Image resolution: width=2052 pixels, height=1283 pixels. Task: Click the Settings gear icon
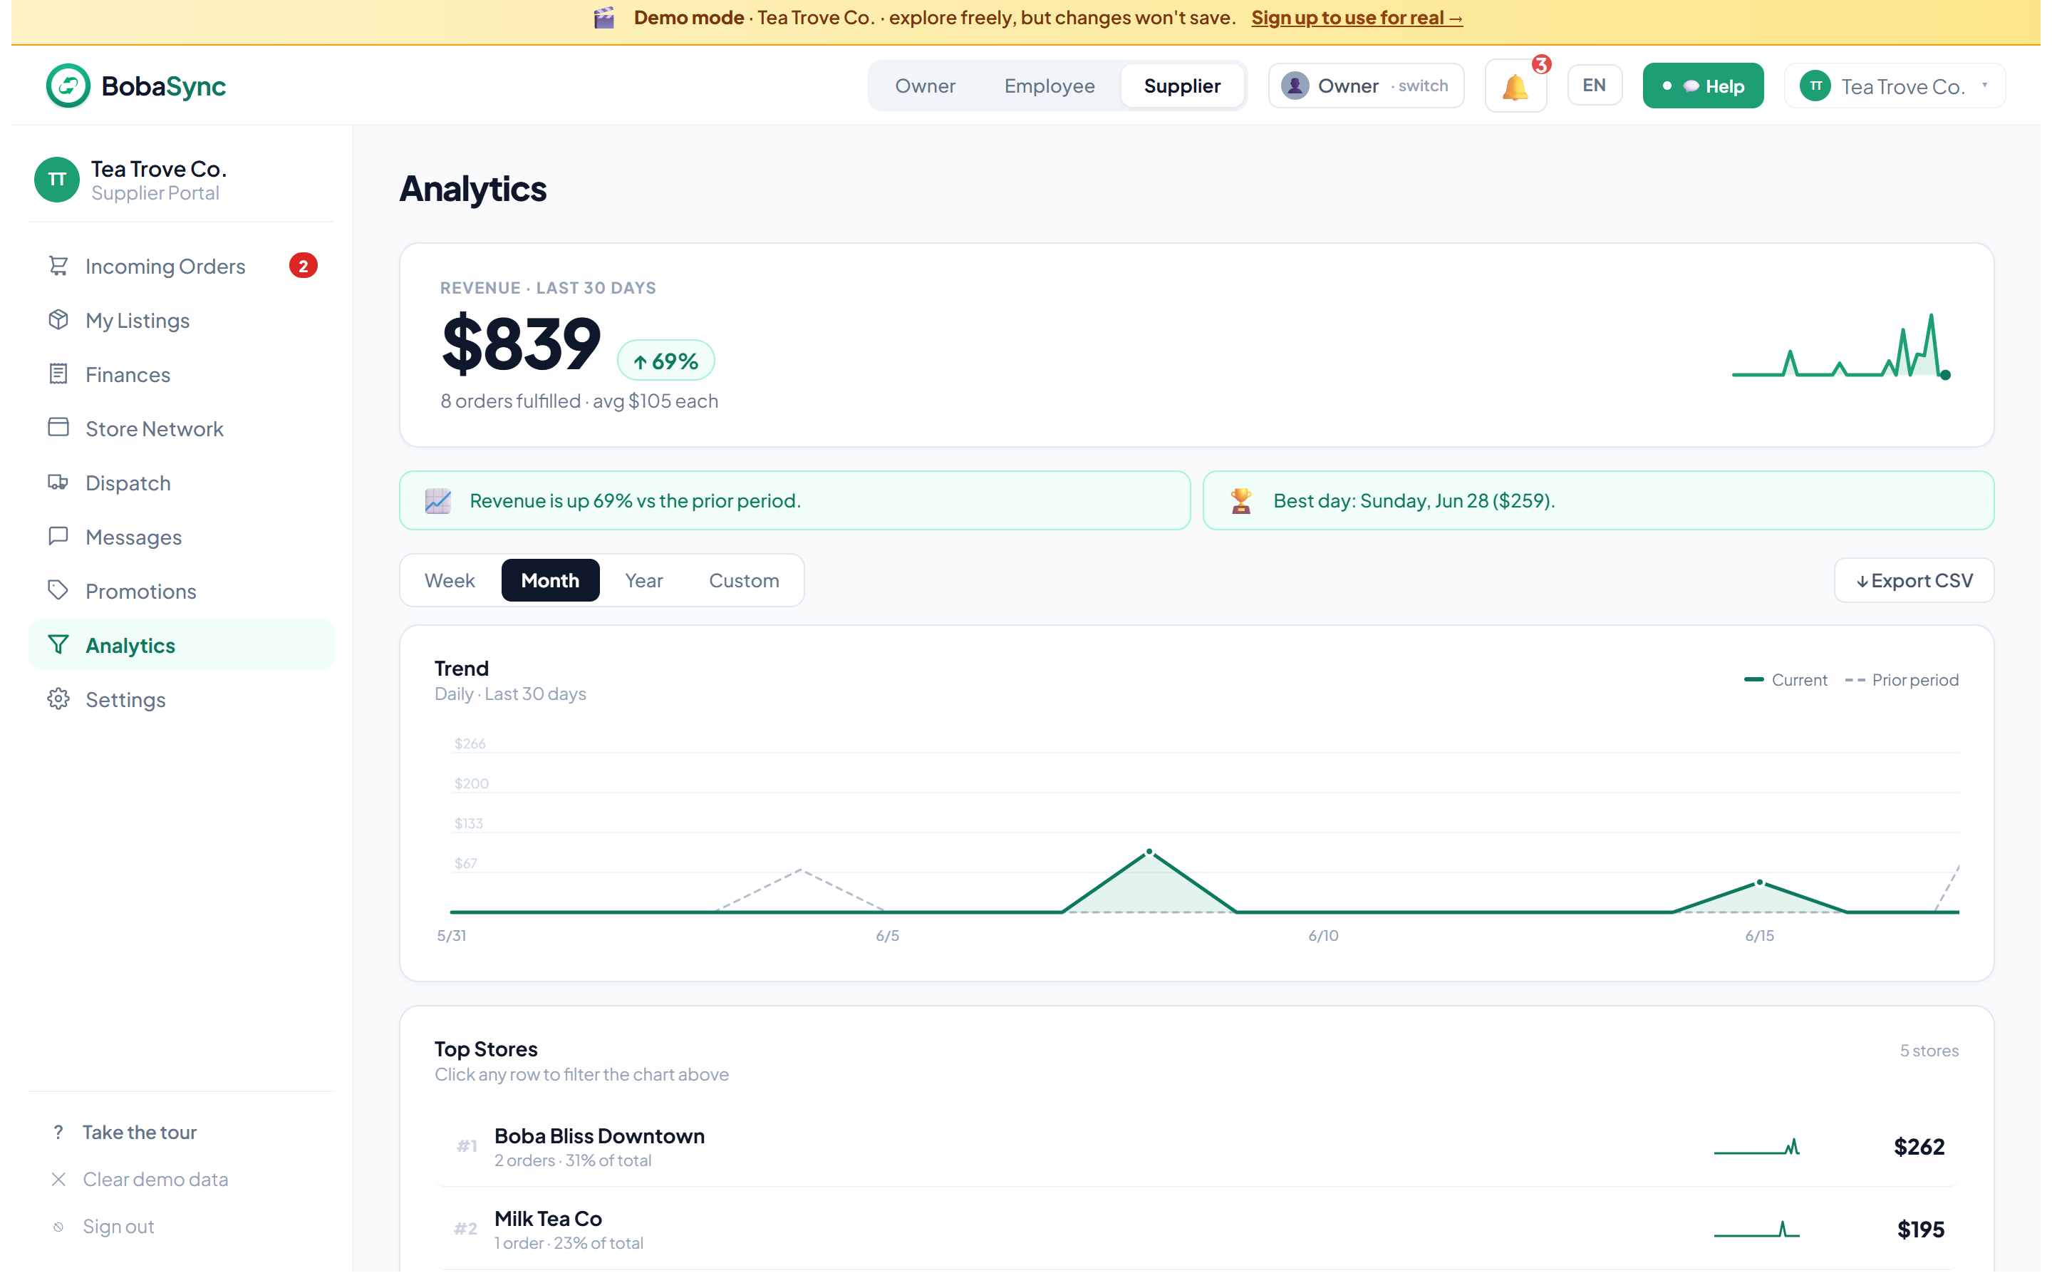(x=58, y=699)
